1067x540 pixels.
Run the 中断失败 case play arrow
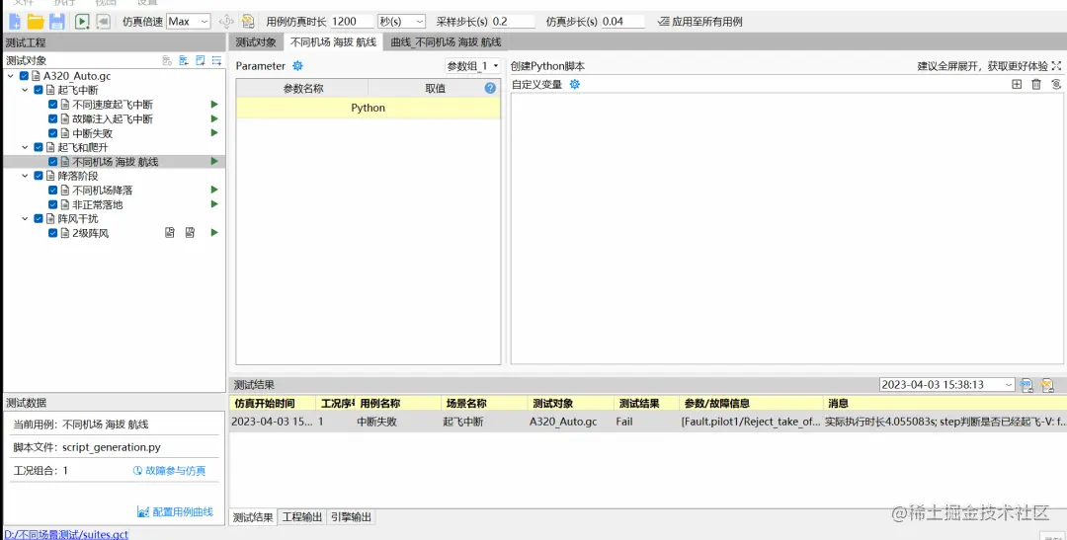[214, 133]
